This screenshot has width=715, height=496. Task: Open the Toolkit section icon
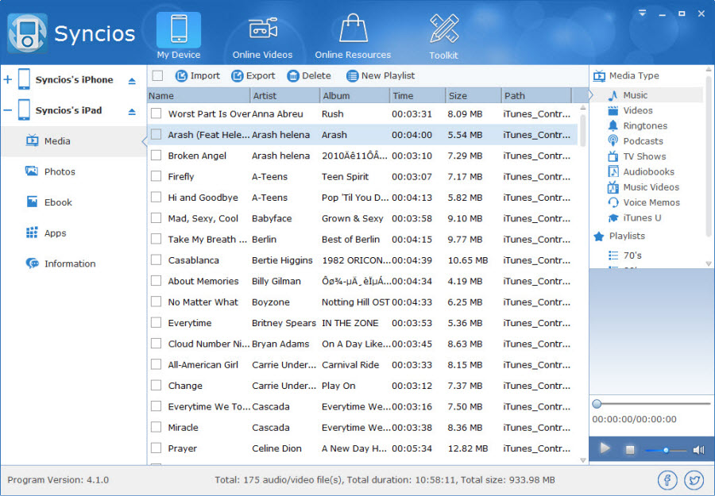tap(444, 30)
